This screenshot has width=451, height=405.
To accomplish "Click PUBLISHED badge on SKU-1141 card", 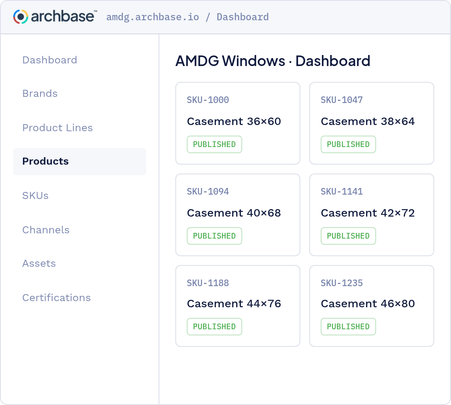I will [x=348, y=236].
